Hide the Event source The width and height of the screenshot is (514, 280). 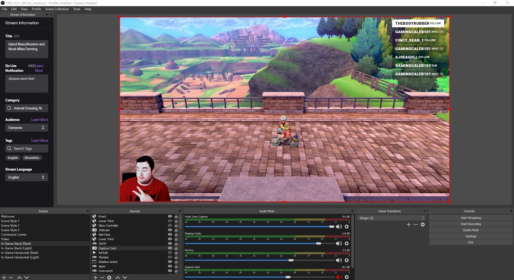(170, 216)
